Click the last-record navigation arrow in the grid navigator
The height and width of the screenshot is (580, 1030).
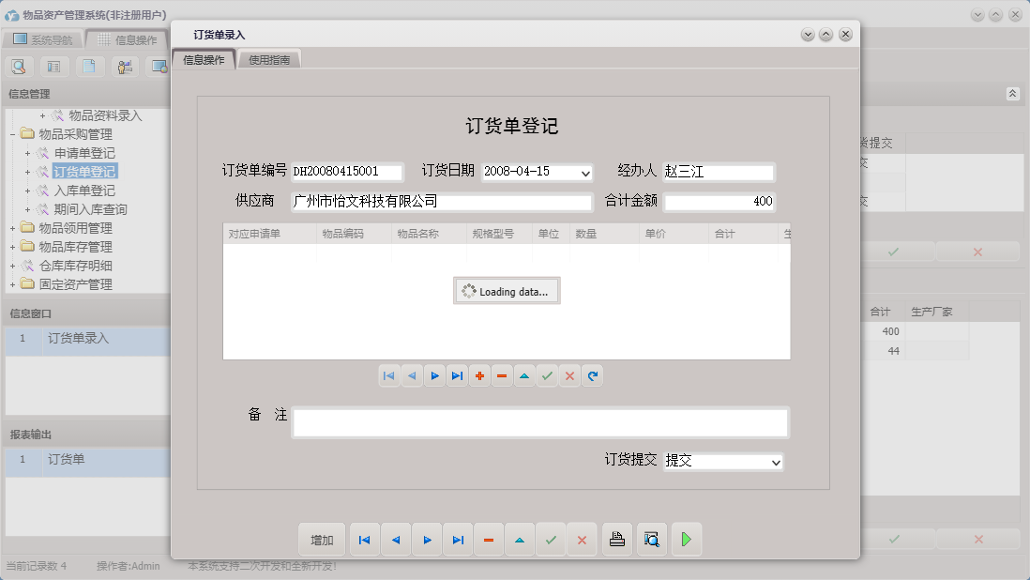pos(457,375)
